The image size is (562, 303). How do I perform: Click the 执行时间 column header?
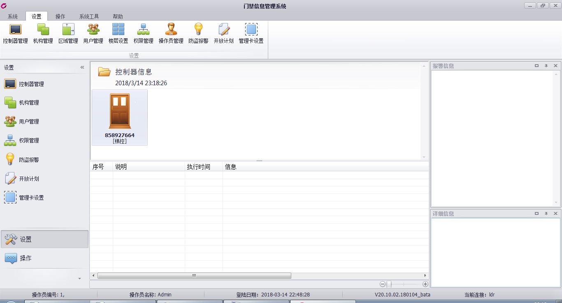pos(199,167)
